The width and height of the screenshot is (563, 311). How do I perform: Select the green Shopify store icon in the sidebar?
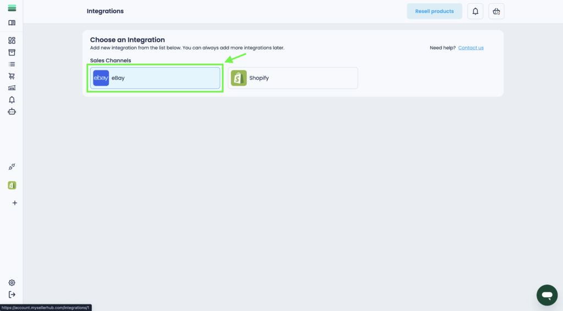(x=12, y=185)
